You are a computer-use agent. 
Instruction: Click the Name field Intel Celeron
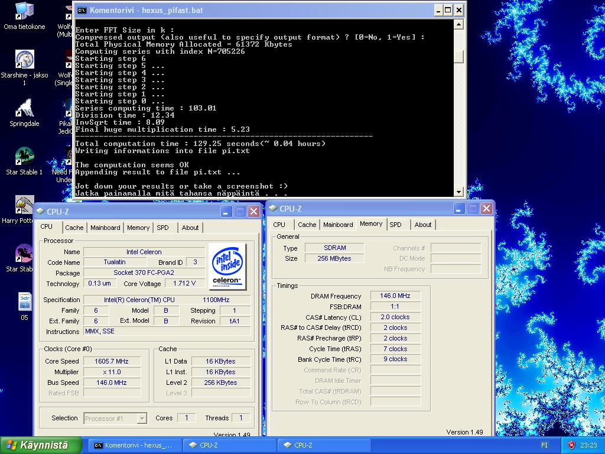click(144, 252)
